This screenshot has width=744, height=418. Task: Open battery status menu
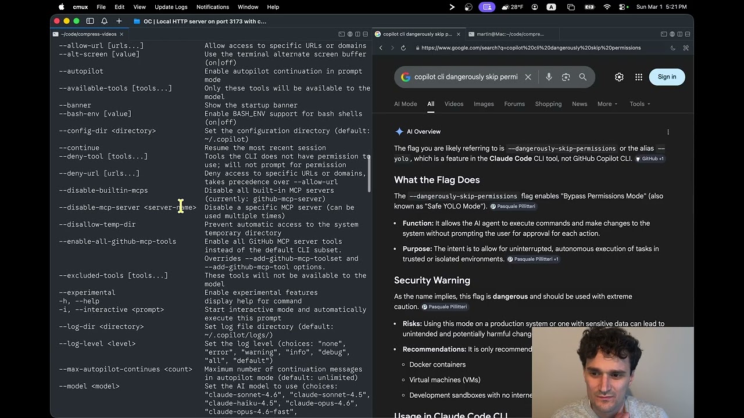pos(589,7)
